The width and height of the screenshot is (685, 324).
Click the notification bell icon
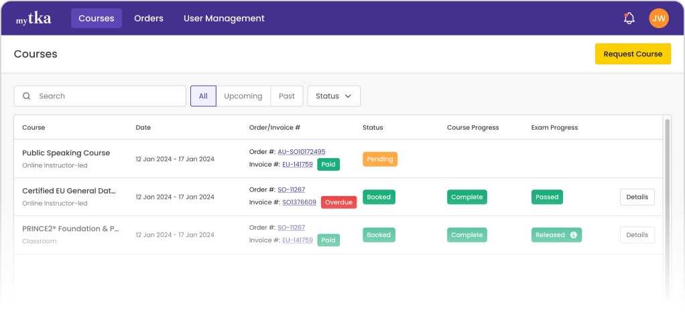[629, 19]
